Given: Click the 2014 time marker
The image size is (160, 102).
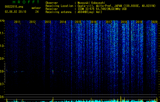Looking at the screenshot, I should tap(63, 22).
